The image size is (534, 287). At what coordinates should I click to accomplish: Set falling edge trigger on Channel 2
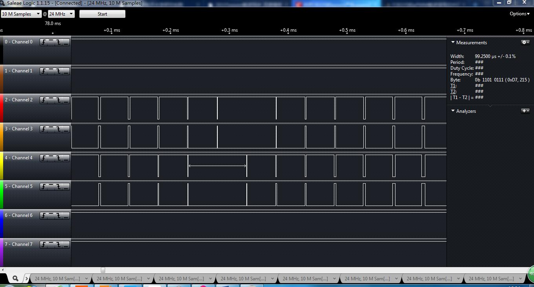58,100
